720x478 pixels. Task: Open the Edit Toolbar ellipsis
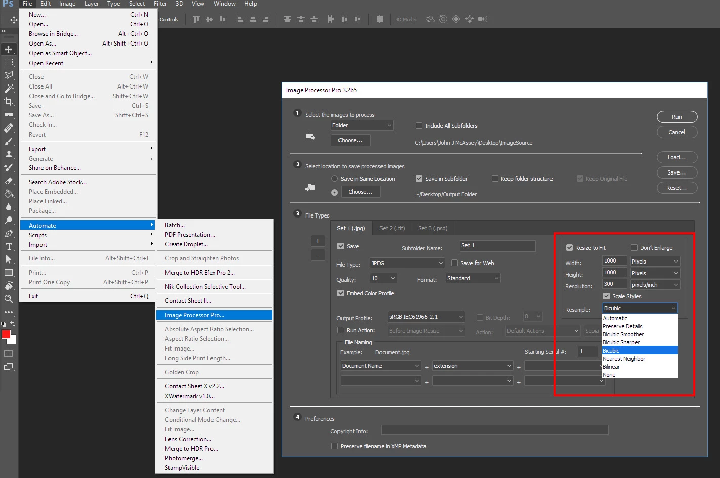pos(9,312)
